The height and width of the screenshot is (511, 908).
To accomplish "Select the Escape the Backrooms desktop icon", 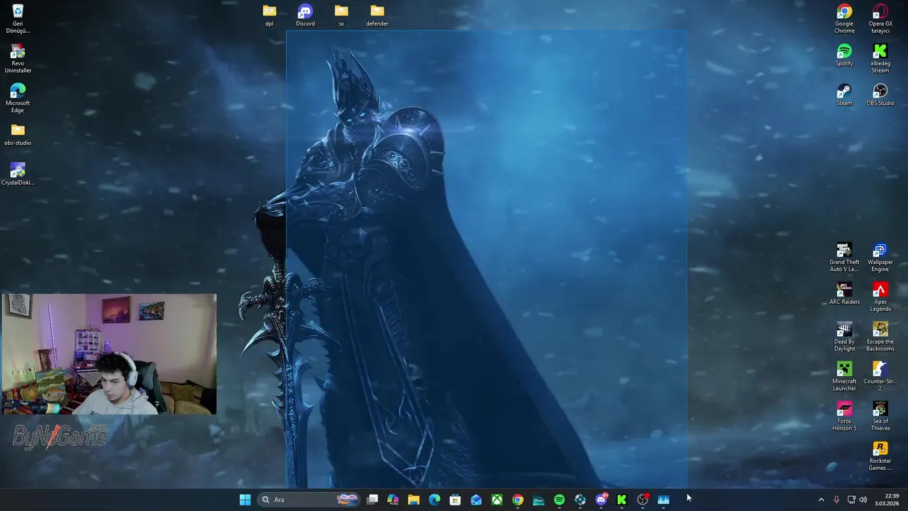I will tap(880, 336).
